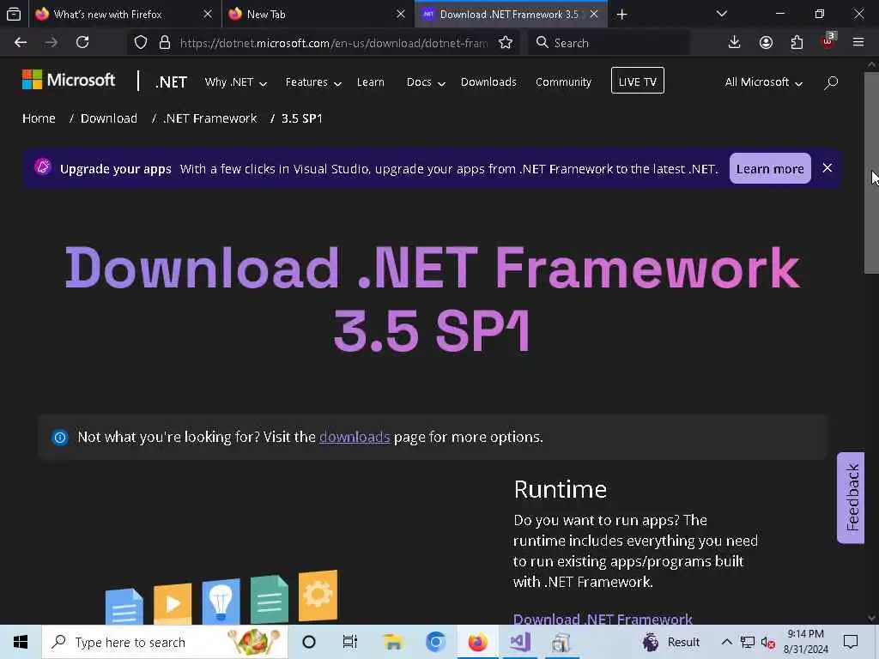Click the .NET brand link in header
Screen dimensions: 879x659
coord(171,82)
